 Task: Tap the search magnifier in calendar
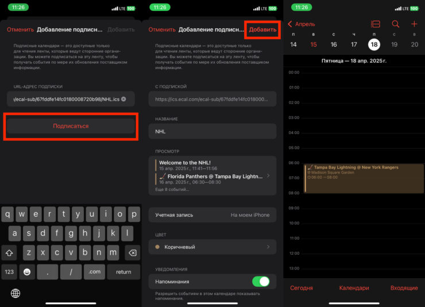[x=395, y=24]
